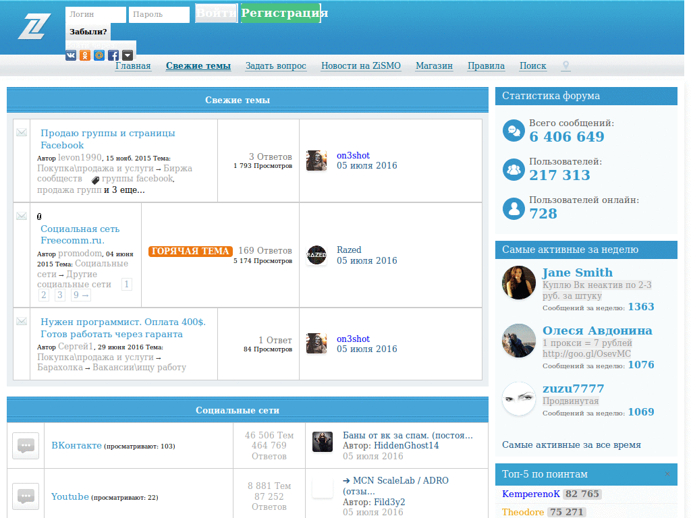
Task: Open Jane Smith profile name
Action: coord(578,272)
